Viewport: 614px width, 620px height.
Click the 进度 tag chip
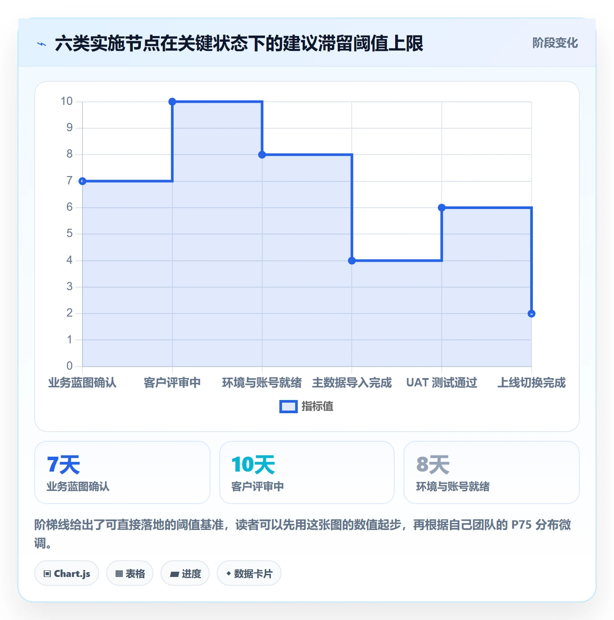185,573
